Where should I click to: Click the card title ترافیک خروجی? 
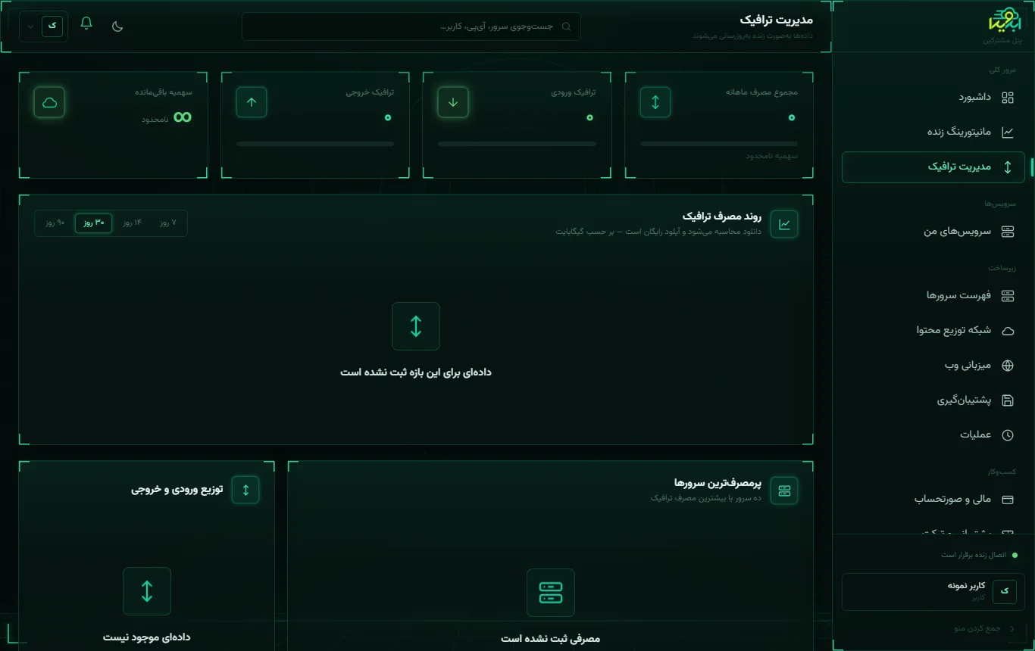(x=370, y=92)
